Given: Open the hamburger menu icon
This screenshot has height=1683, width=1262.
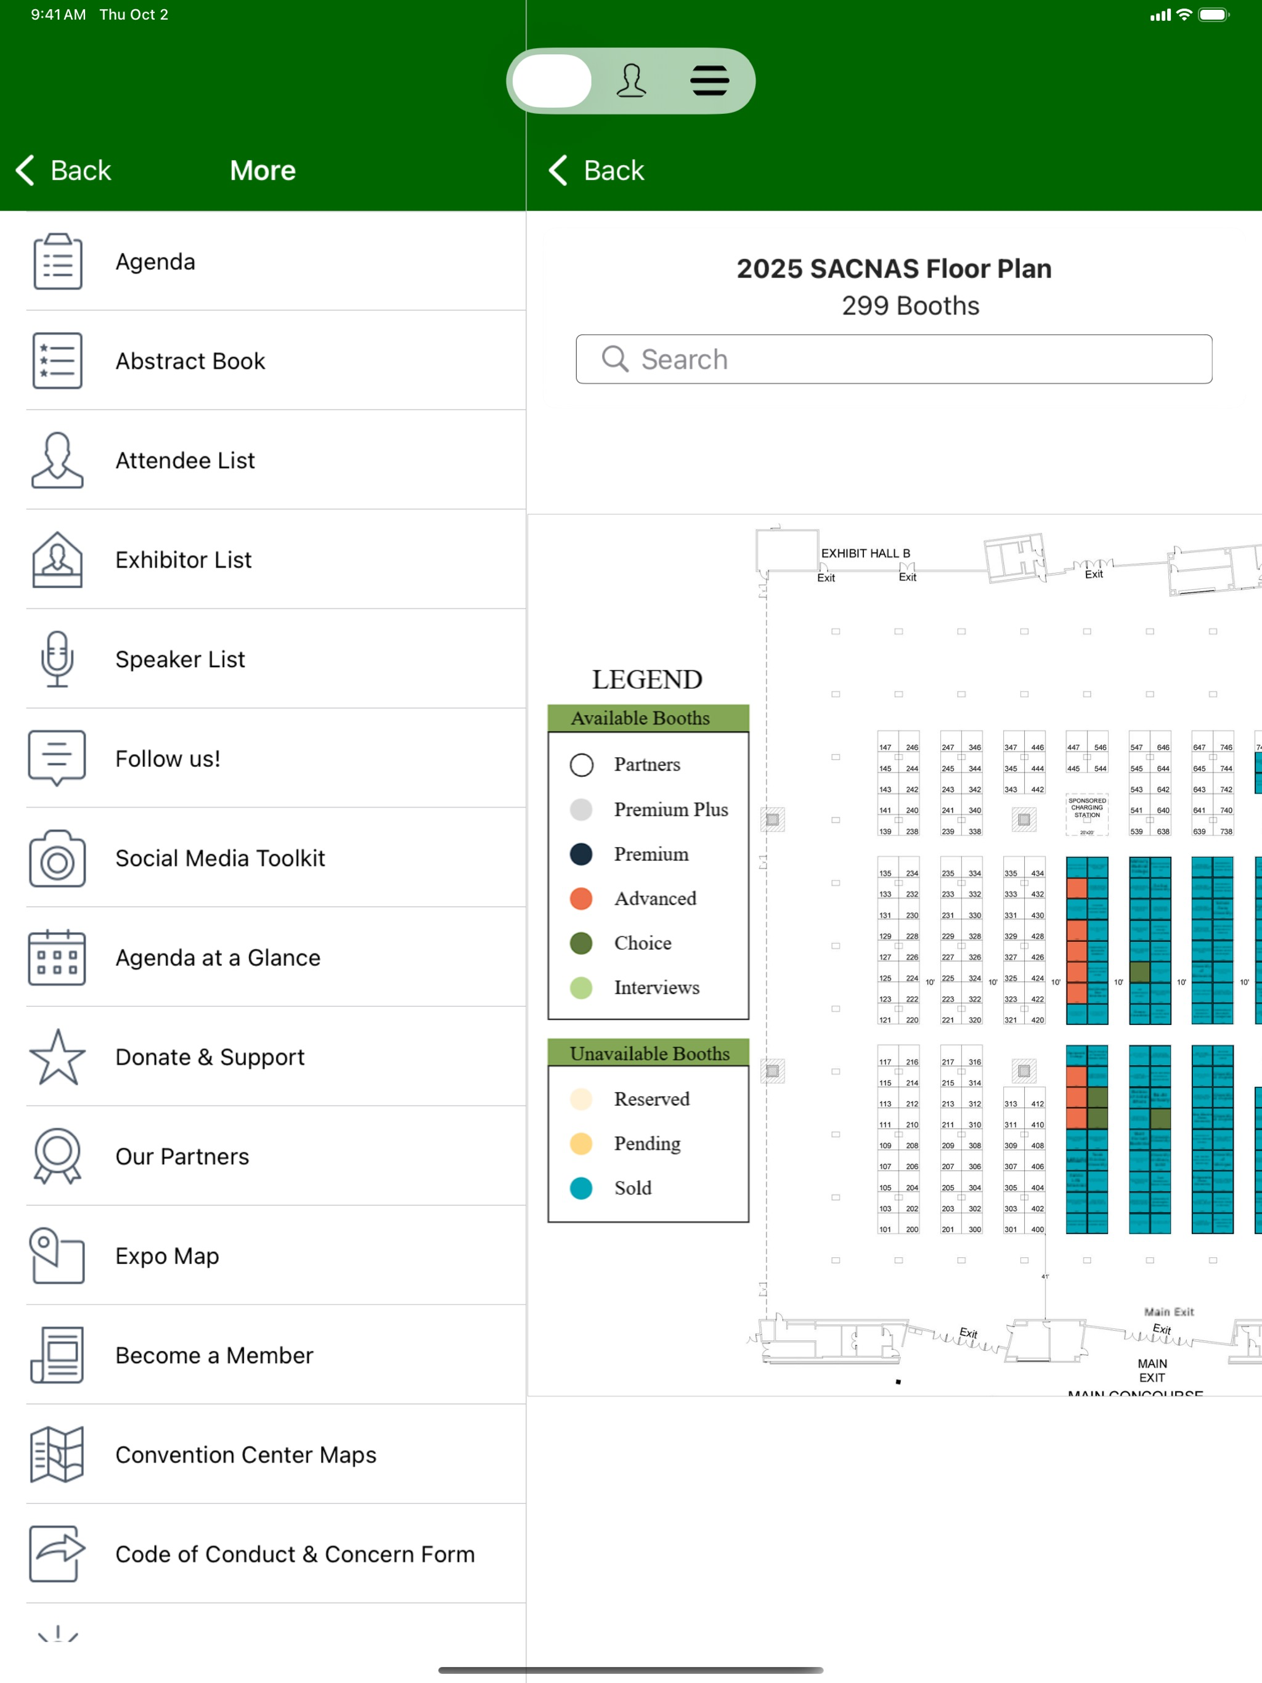Looking at the screenshot, I should coord(709,81).
